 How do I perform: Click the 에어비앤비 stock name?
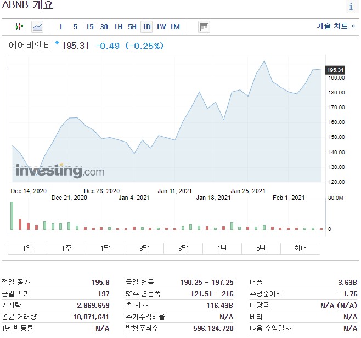[30, 46]
